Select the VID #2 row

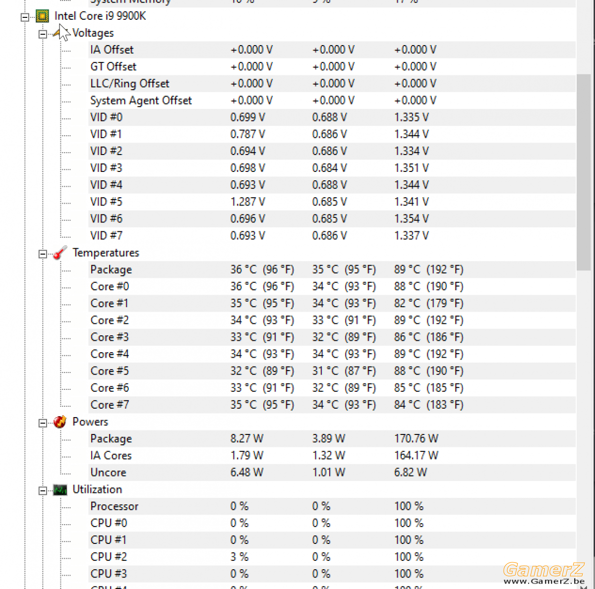[331, 151]
